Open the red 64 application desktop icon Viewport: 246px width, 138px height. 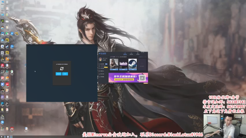point(12,128)
